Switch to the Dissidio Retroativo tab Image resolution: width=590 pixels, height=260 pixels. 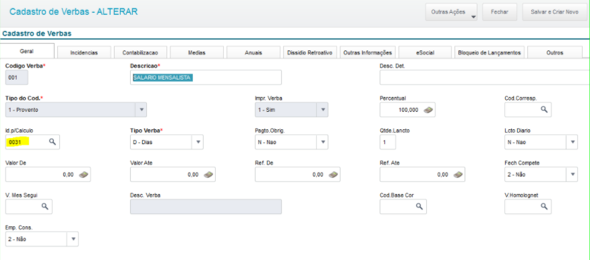coord(309,53)
